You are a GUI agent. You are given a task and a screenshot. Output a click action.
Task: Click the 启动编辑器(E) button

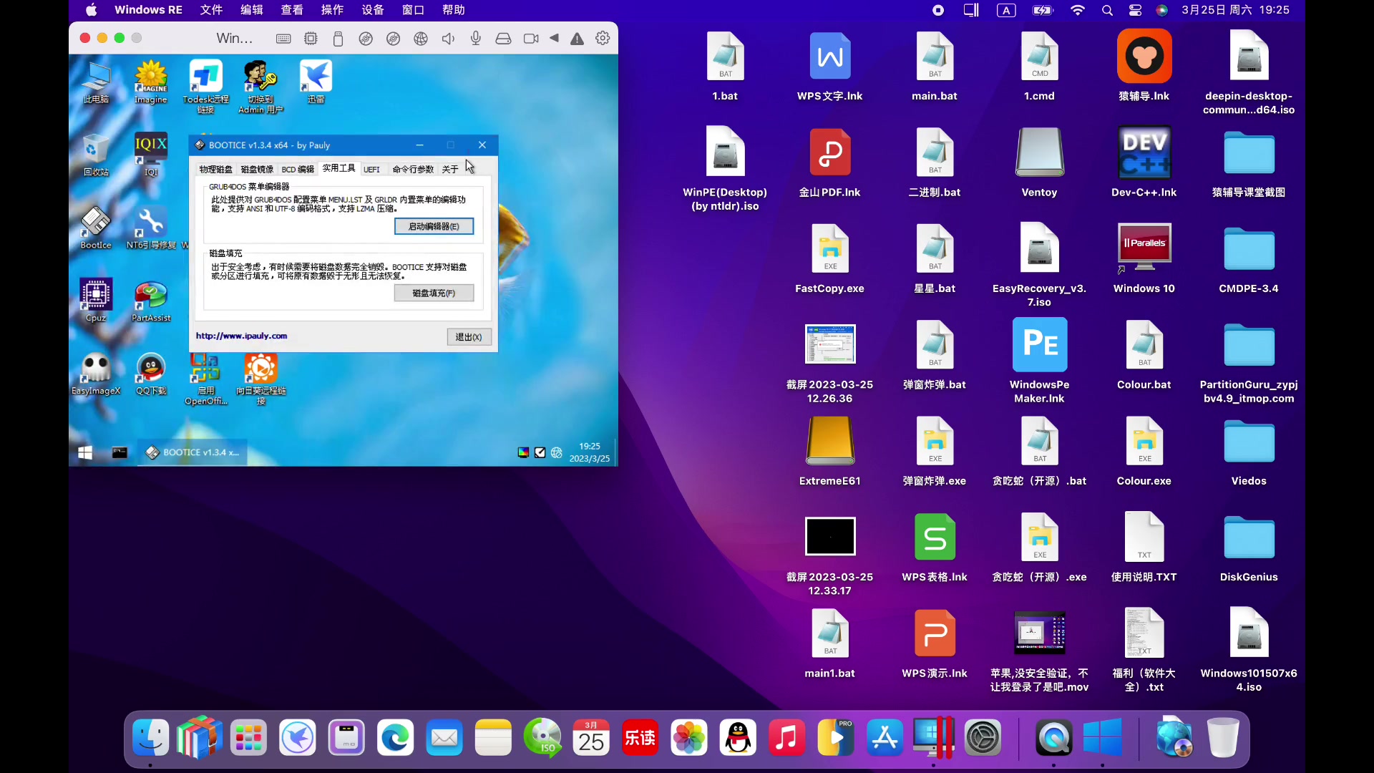[434, 227]
